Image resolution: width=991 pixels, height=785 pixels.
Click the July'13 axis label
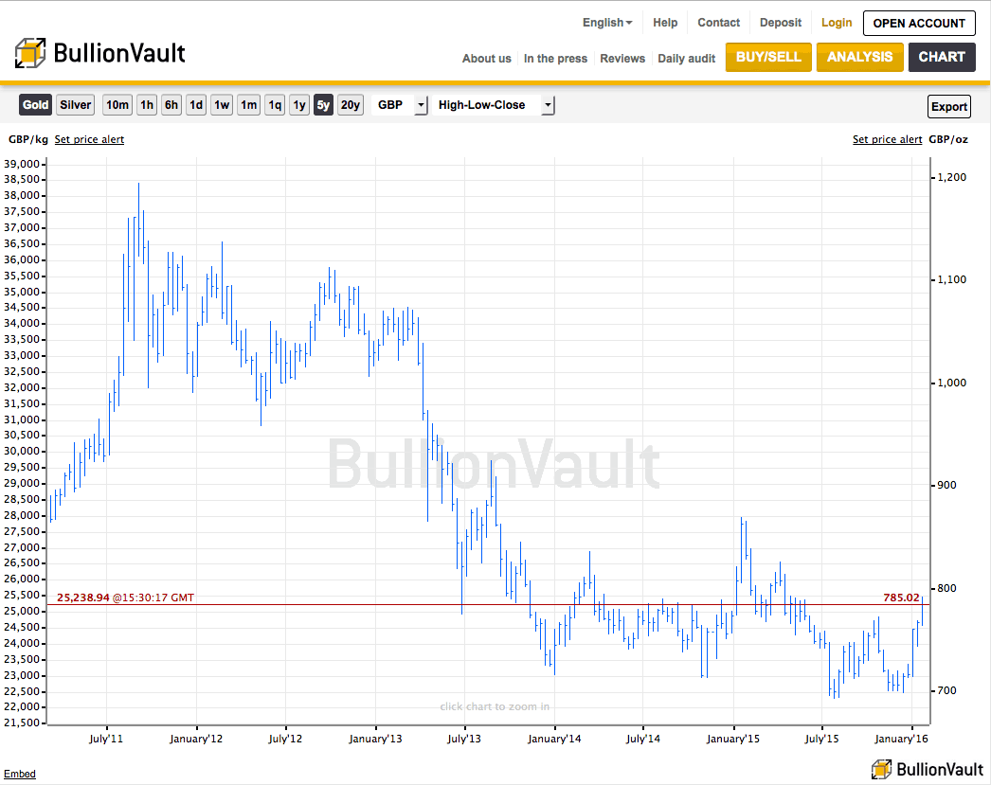tap(464, 739)
